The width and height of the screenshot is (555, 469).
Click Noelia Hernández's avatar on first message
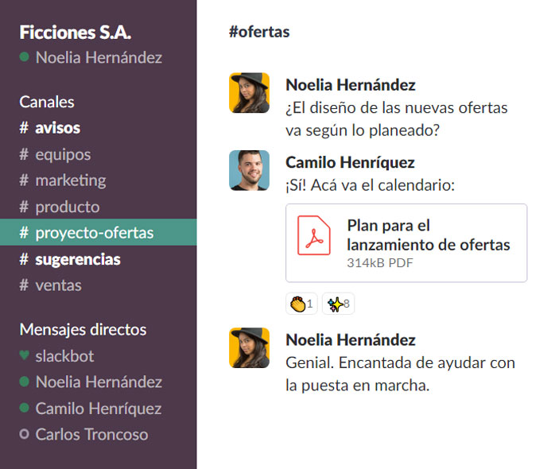[249, 92]
